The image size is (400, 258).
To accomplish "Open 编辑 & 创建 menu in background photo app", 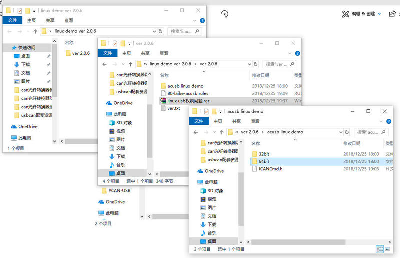I will coord(361,14).
